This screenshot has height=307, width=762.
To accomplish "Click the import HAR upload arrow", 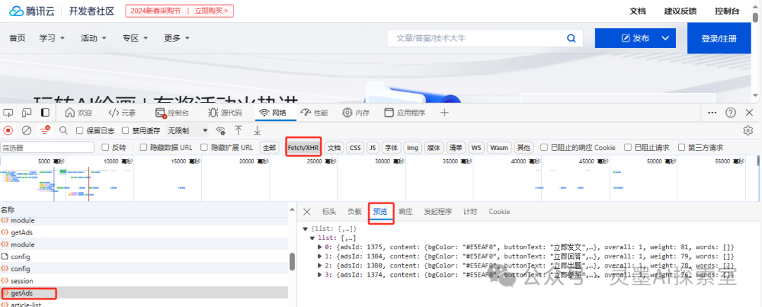I will coord(239,130).
